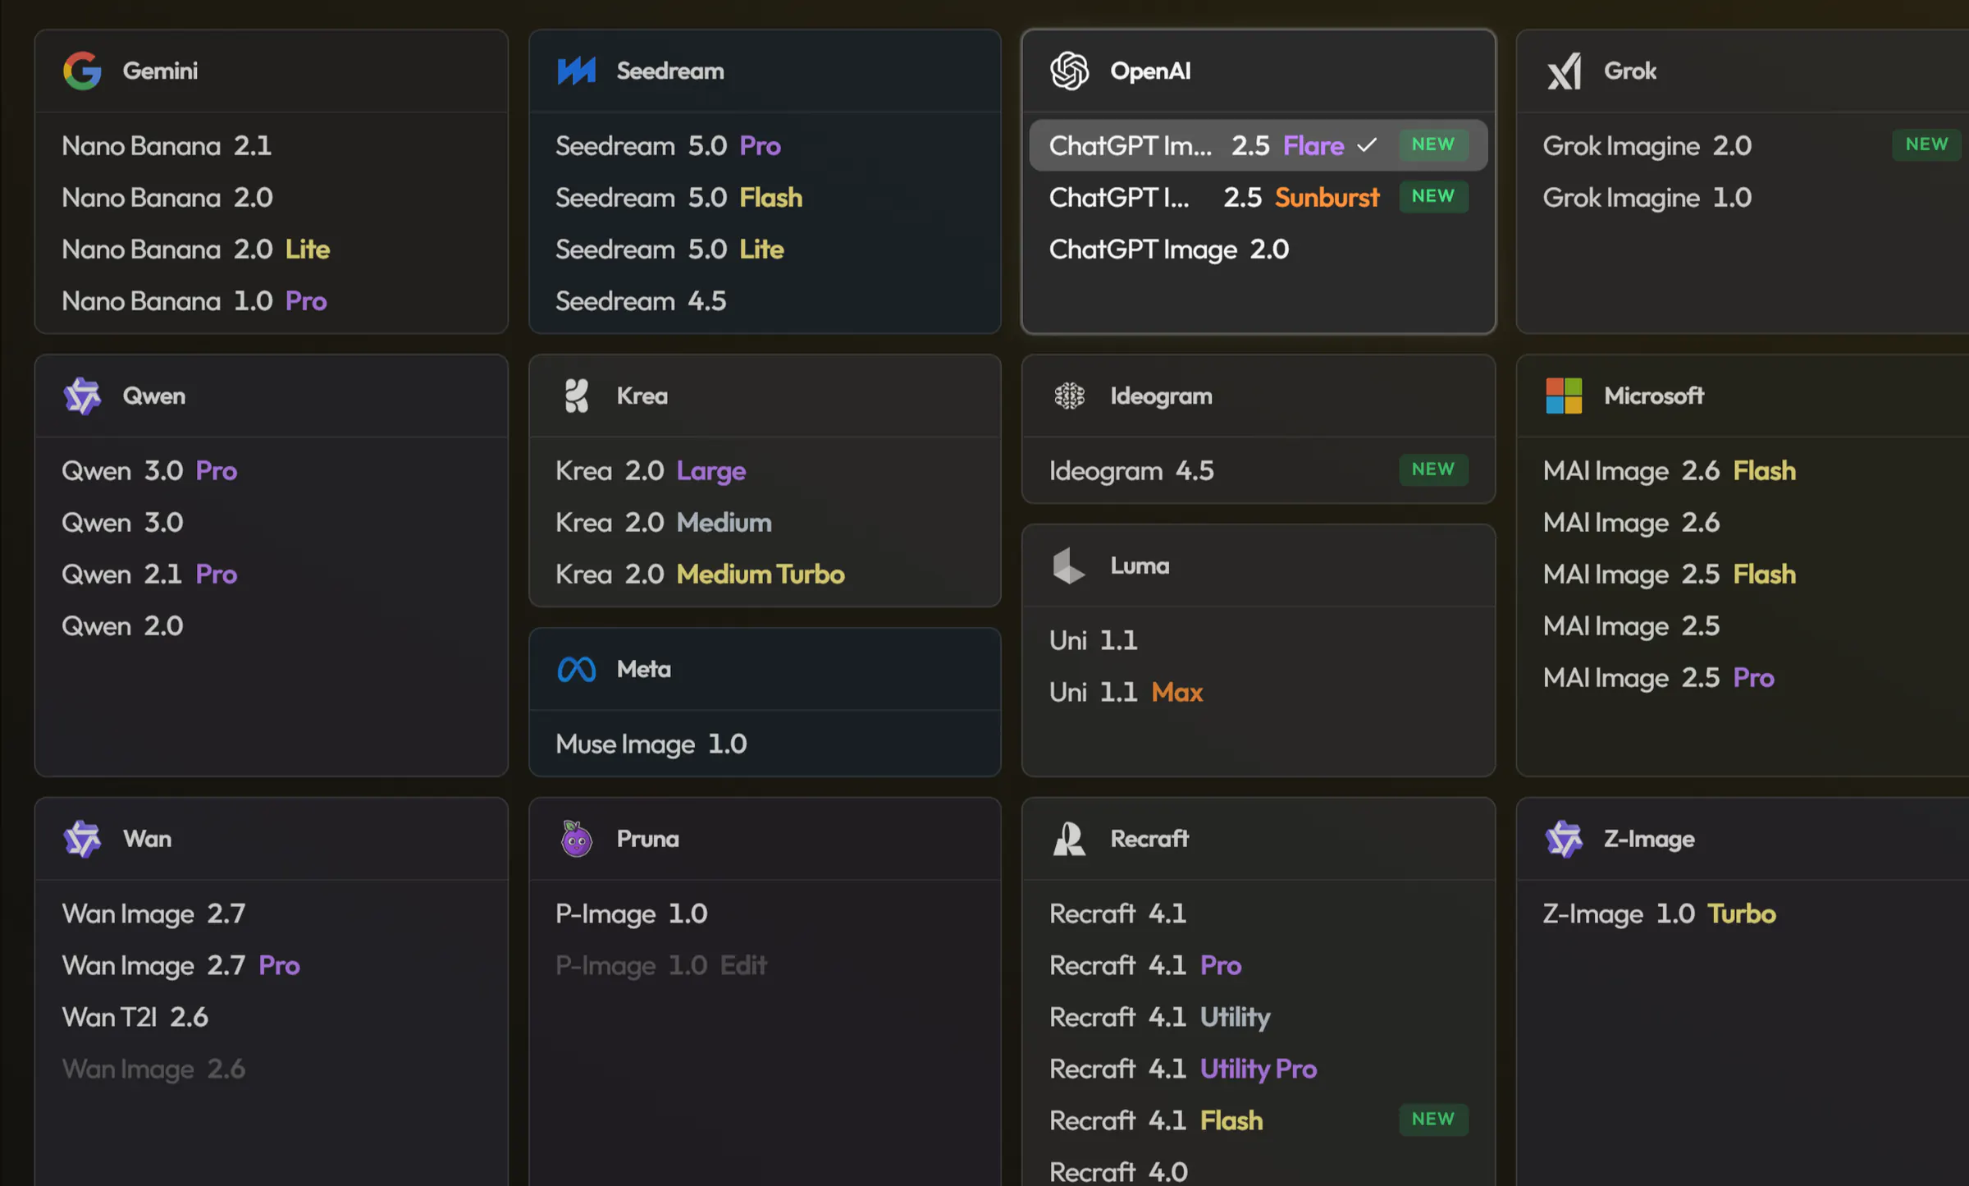Select Ideogram 4.5 model

pyautogui.click(x=1259, y=470)
